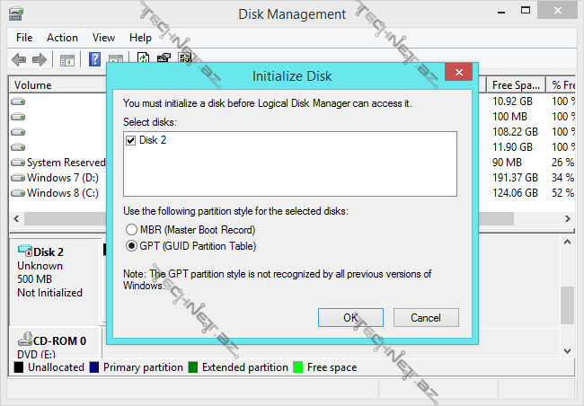Choose GPT (GUID Partition Table) option

(132, 245)
